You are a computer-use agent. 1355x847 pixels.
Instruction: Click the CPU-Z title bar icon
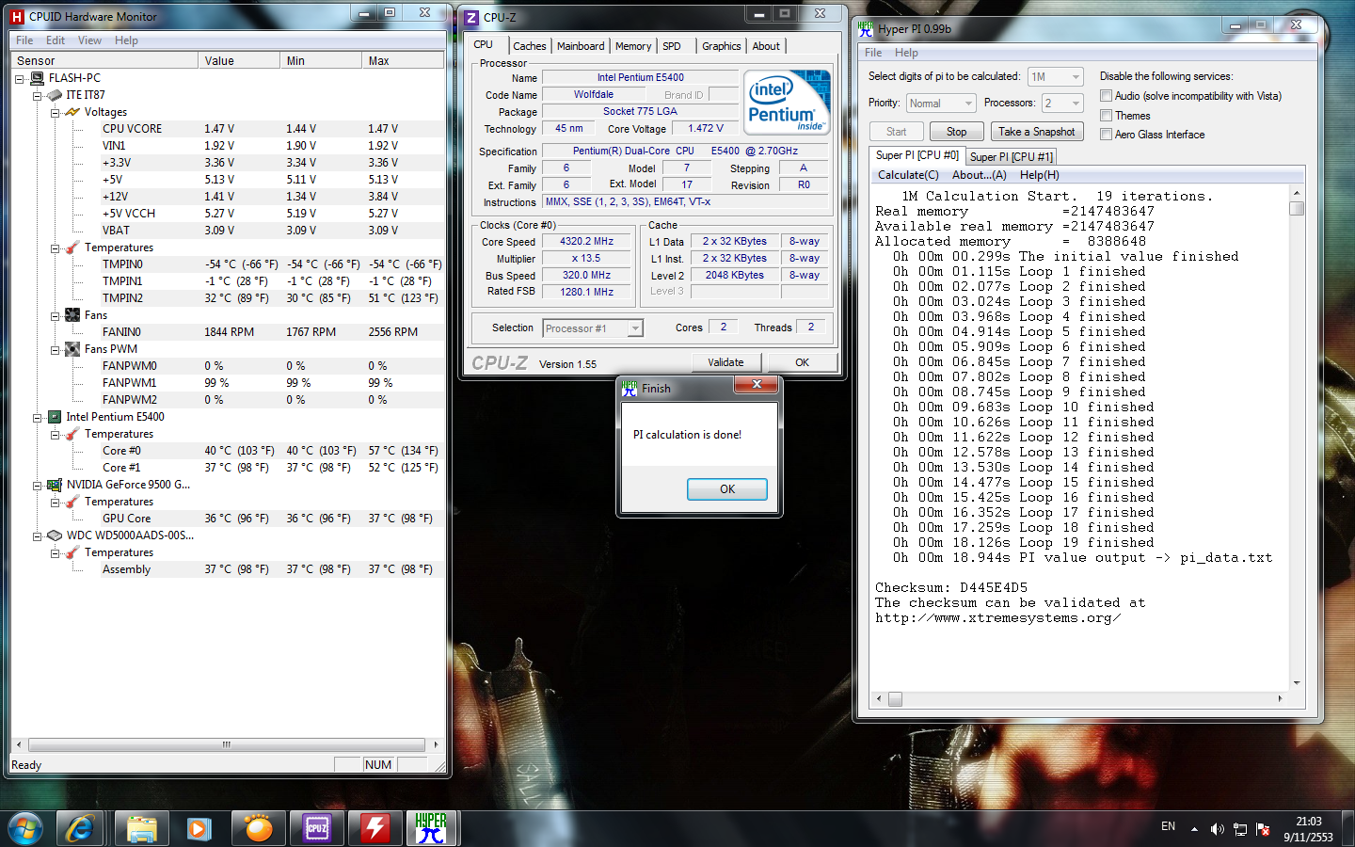tap(471, 17)
